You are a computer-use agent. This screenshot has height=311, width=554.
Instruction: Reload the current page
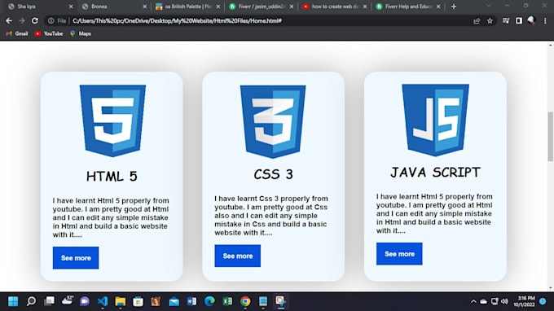34,21
